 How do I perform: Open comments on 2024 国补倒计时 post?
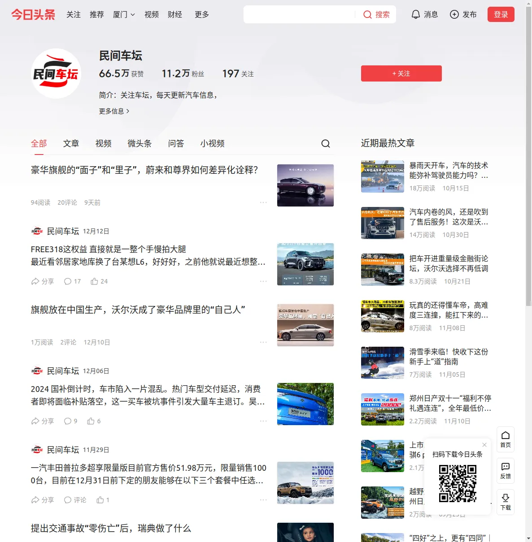point(71,421)
